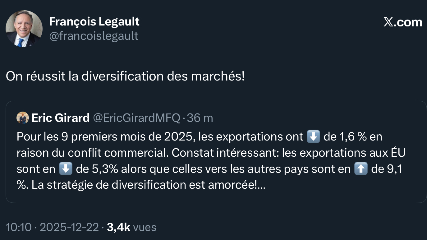Screen dimensions: 427x240
Task: Expand the quoted post's trailing ellipsis
Action: pyautogui.click(x=261, y=185)
